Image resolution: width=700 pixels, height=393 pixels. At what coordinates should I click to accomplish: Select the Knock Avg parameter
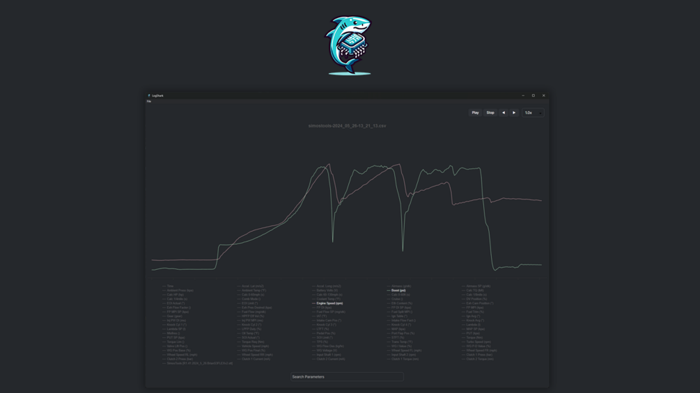(x=473, y=321)
